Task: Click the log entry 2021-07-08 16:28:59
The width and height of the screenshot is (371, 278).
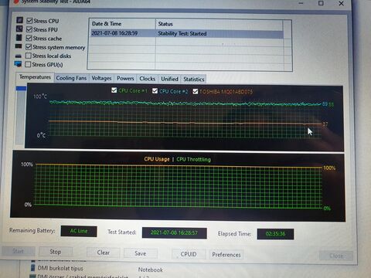Action: pos(114,33)
